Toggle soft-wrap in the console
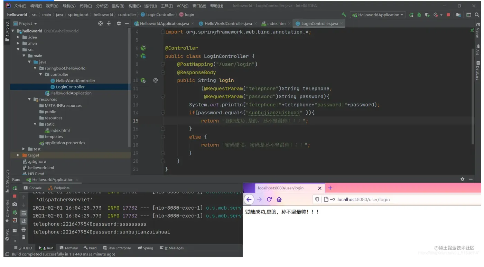Viewport: 484px width, 267px height. pos(24,213)
